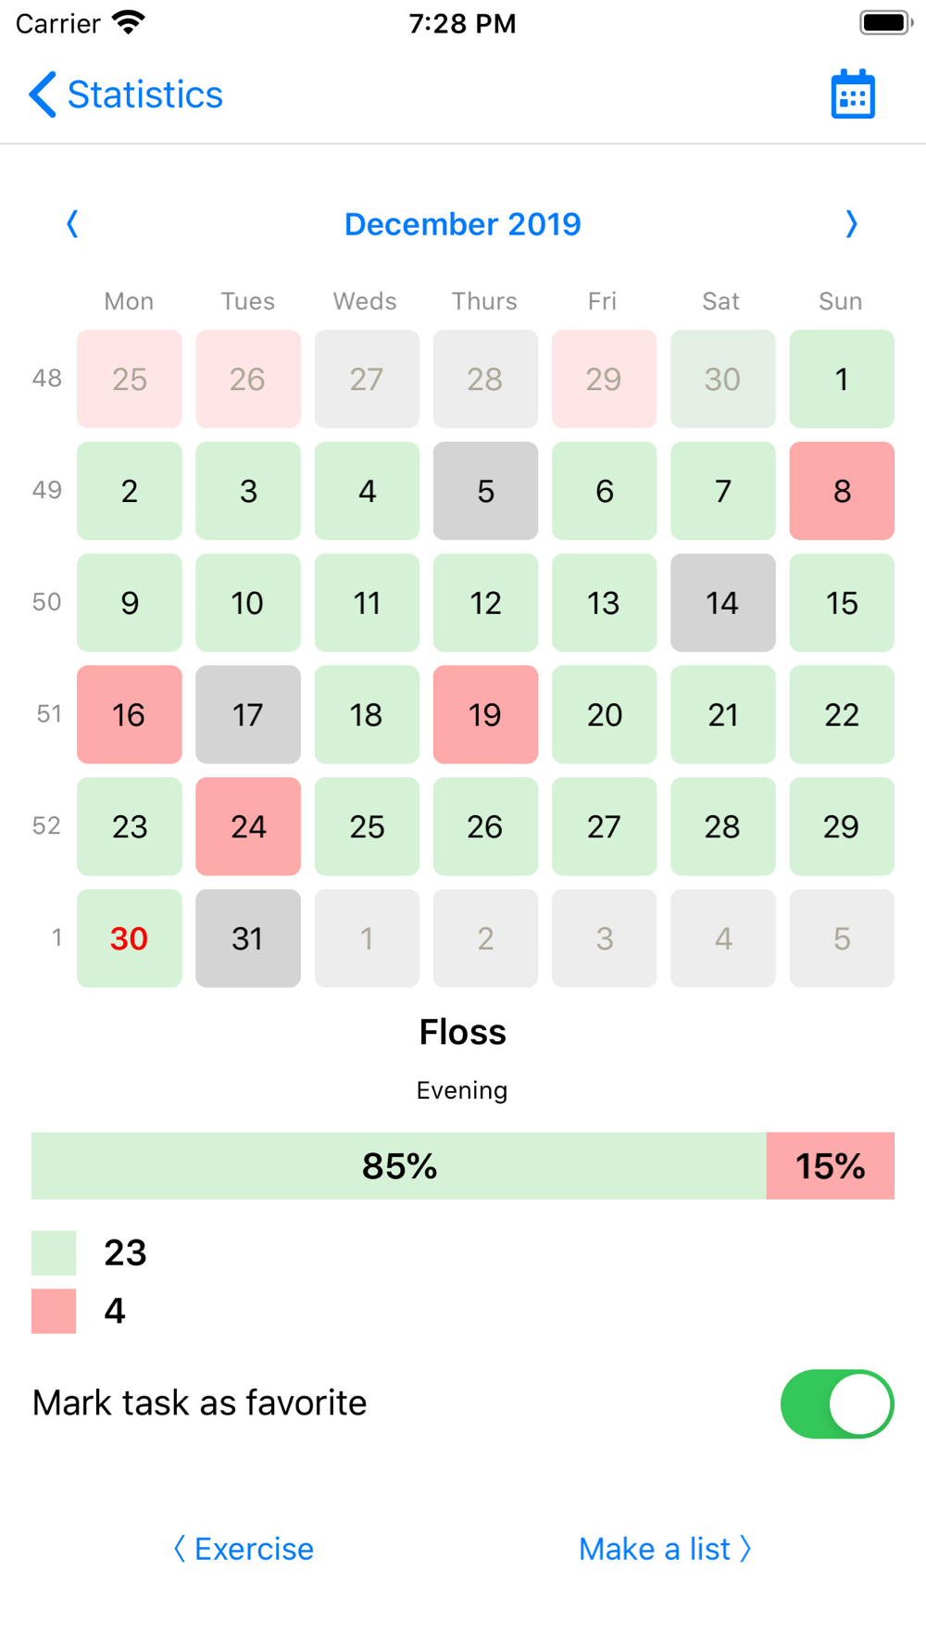Select the gray day cell for December 5

[485, 491]
